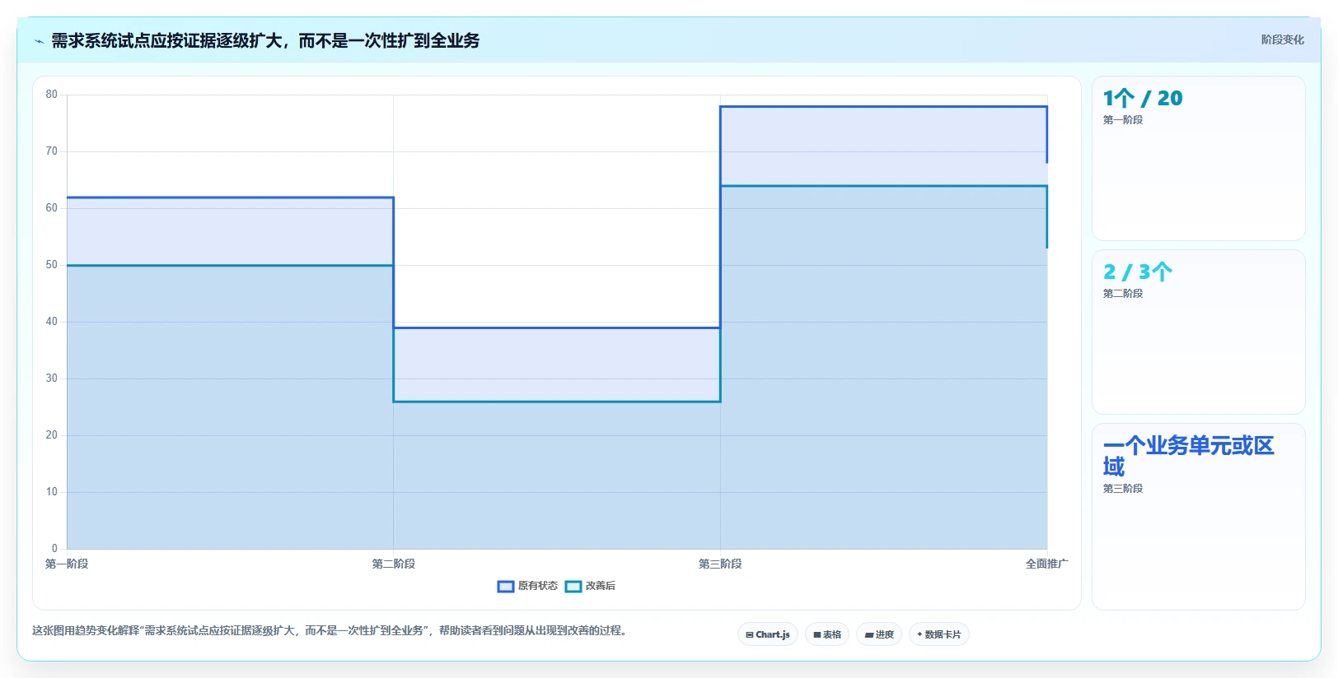Click the 全面推广 x-axis label

tap(1046, 564)
